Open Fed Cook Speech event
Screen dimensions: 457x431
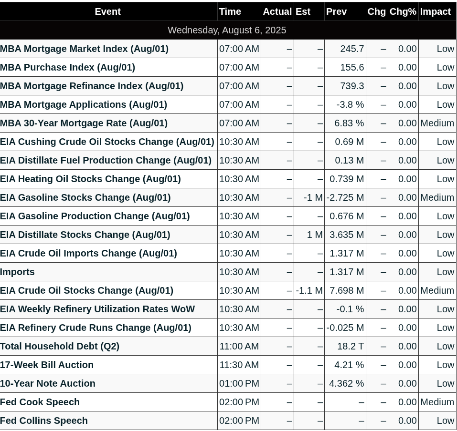pos(40,402)
